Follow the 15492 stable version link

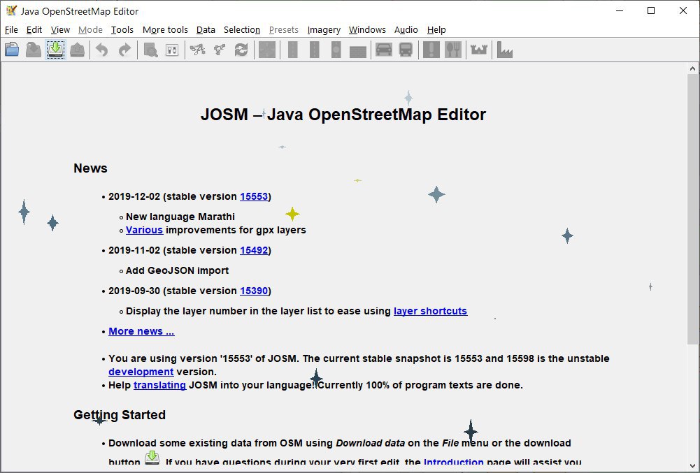point(254,250)
